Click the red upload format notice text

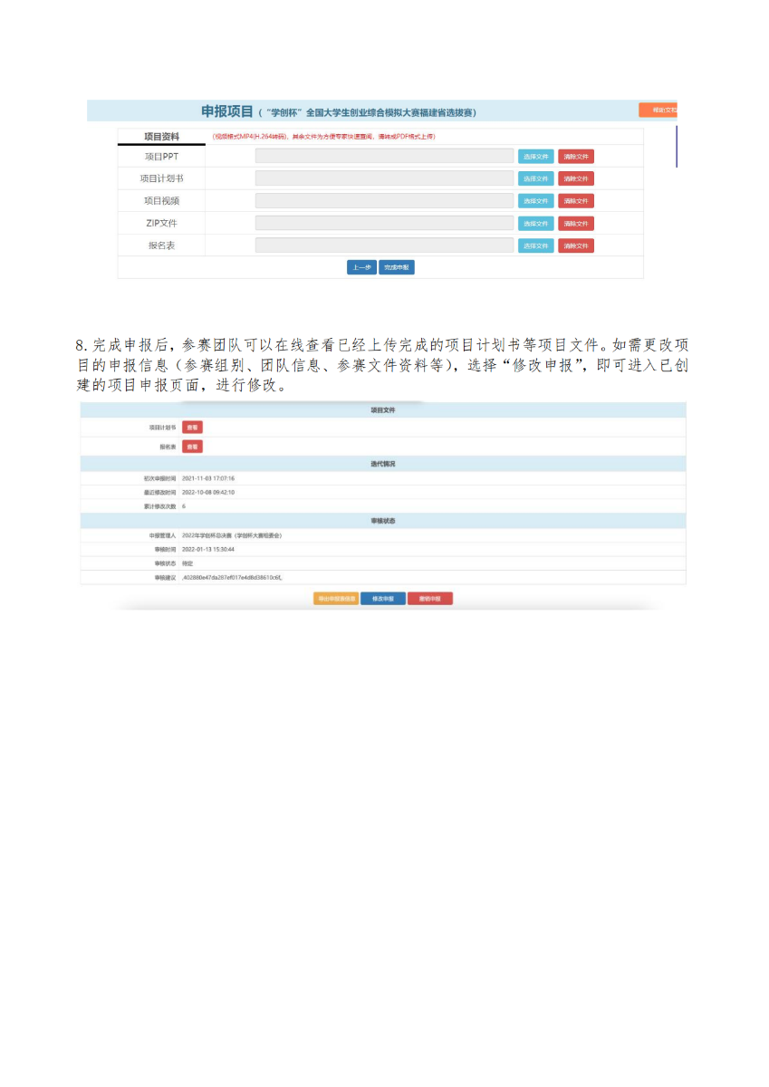pyautogui.click(x=323, y=137)
